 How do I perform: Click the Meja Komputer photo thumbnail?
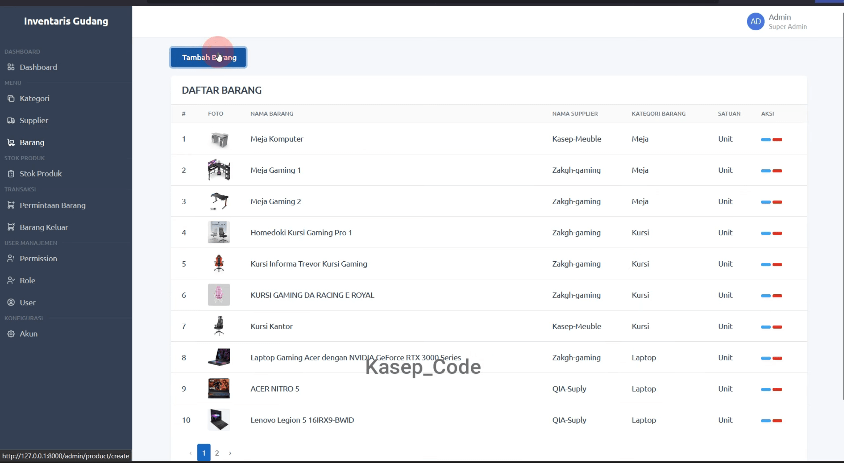pos(219,139)
